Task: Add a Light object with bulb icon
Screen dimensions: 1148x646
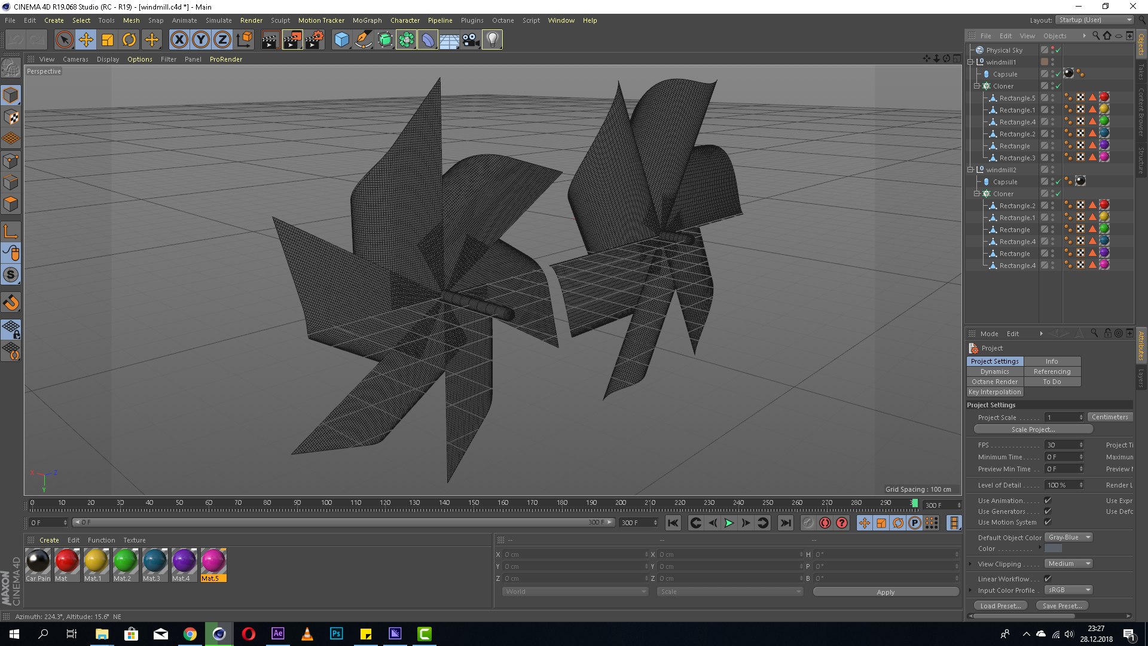Action: tap(492, 40)
